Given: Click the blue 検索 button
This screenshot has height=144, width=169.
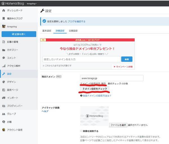Looking at the screenshot, I should pos(127,59).
